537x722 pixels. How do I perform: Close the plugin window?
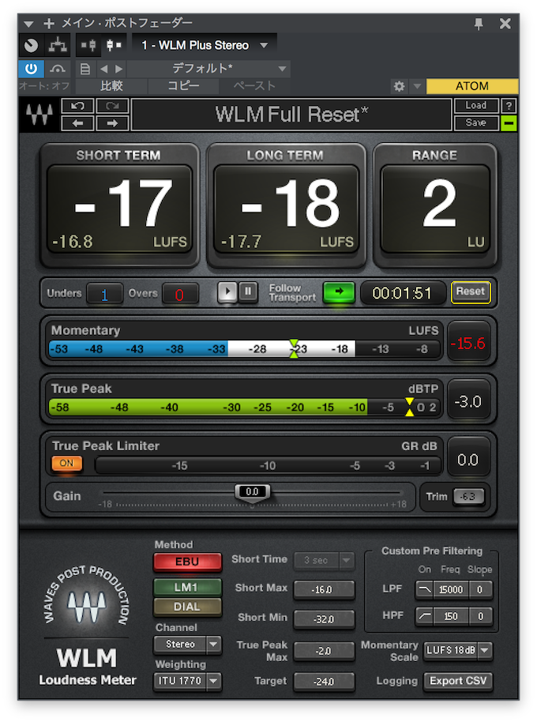tap(505, 24)
